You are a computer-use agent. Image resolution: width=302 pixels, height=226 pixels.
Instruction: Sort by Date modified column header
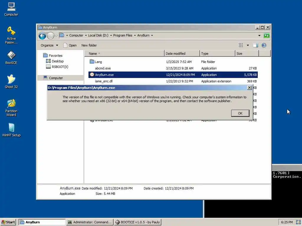[x=182, y=54]
